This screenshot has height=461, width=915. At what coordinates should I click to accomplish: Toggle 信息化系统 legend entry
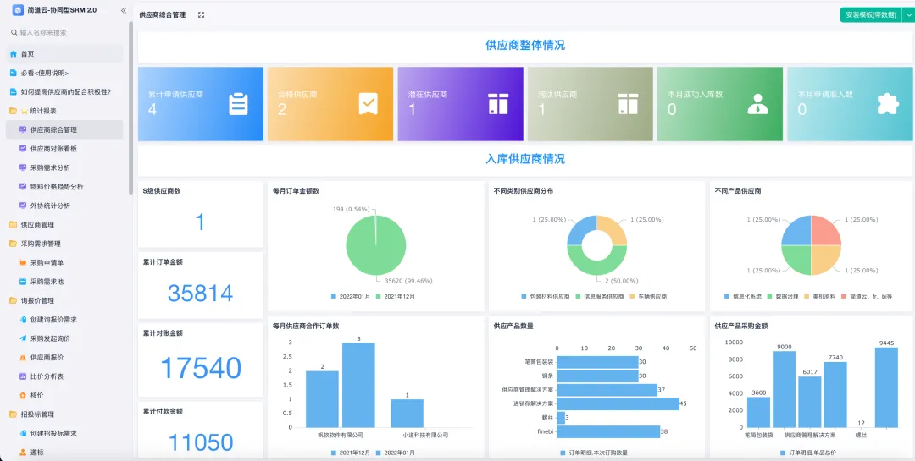tap(743, 297)
